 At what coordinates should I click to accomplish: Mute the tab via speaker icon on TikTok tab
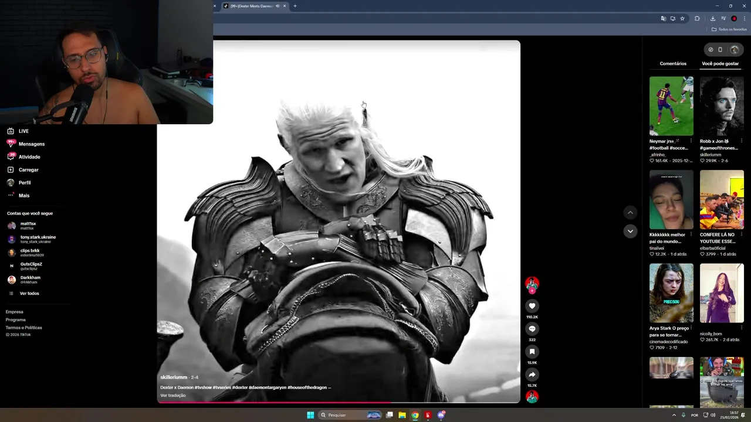click(x=278, y=6)
